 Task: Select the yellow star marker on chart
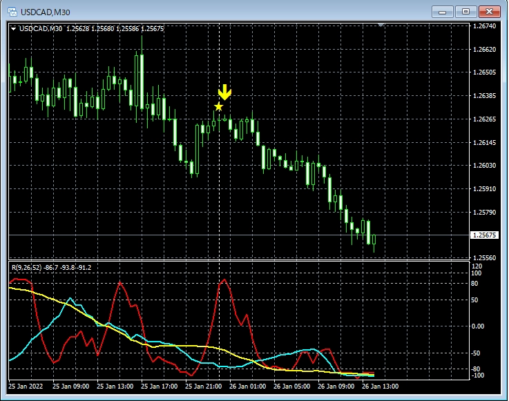[219, 107]
